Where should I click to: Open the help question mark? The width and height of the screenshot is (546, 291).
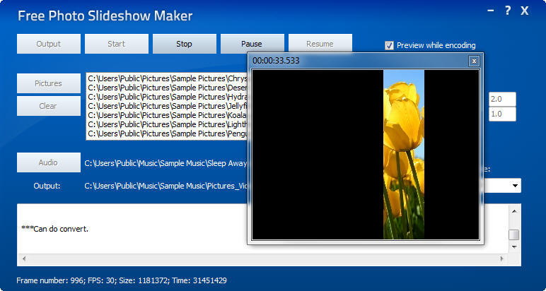pos(508,11)
